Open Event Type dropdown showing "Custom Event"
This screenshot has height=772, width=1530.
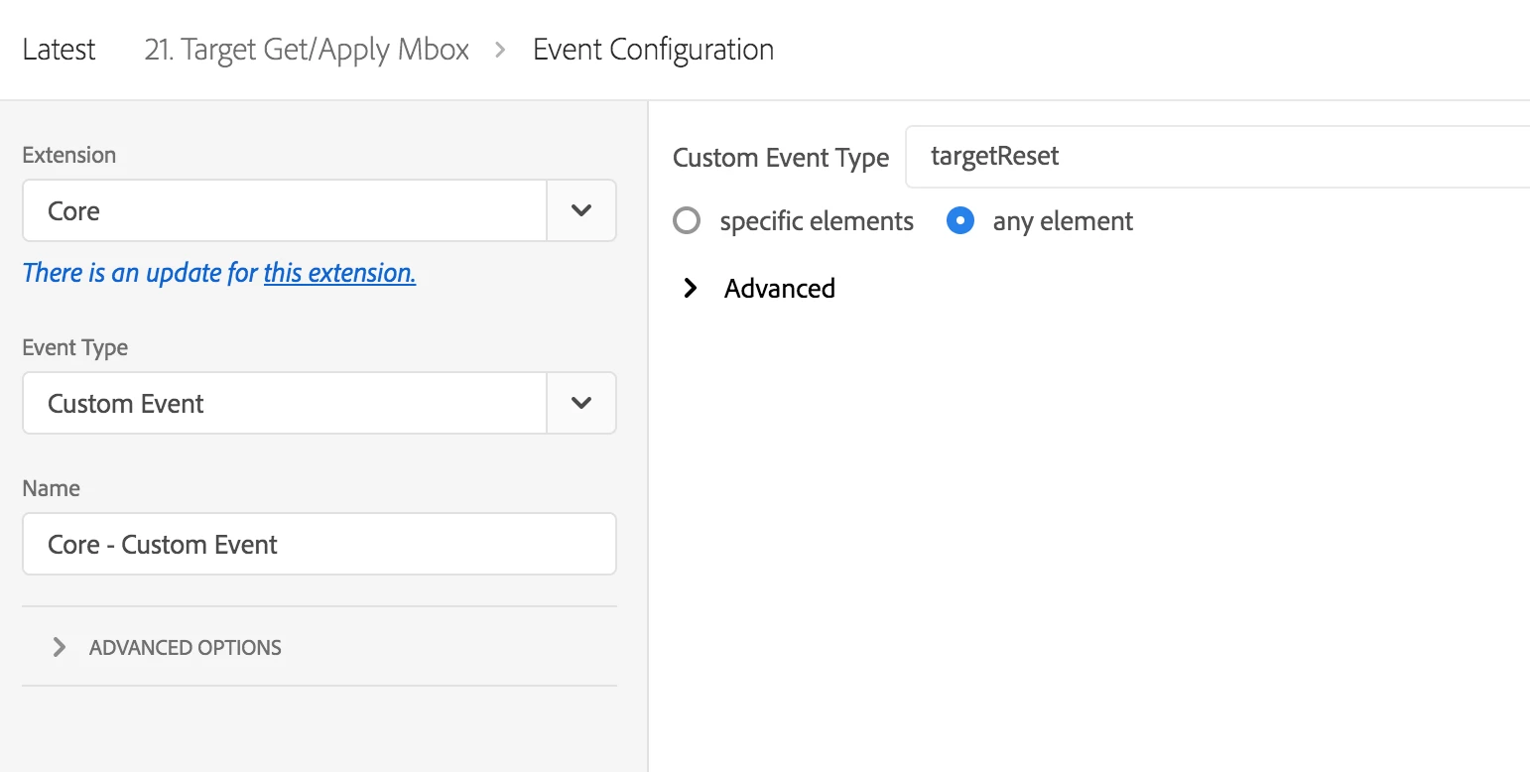pyautogui.click(x=285, y=403)
